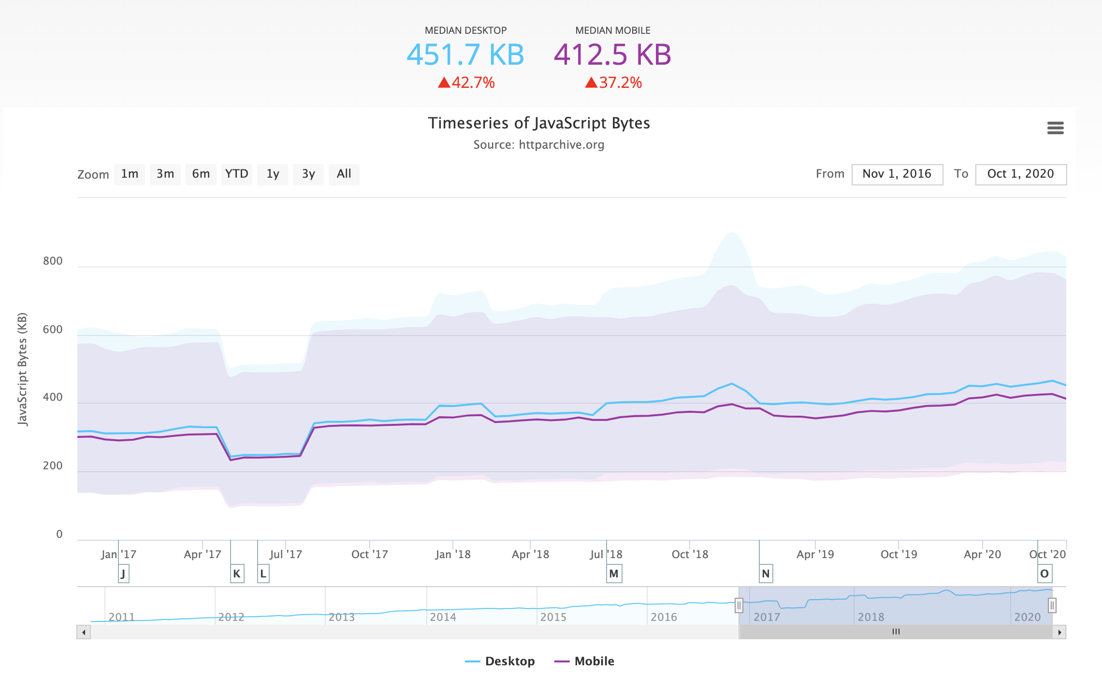Open the chart hamburger context menu

click(1055, 128)
